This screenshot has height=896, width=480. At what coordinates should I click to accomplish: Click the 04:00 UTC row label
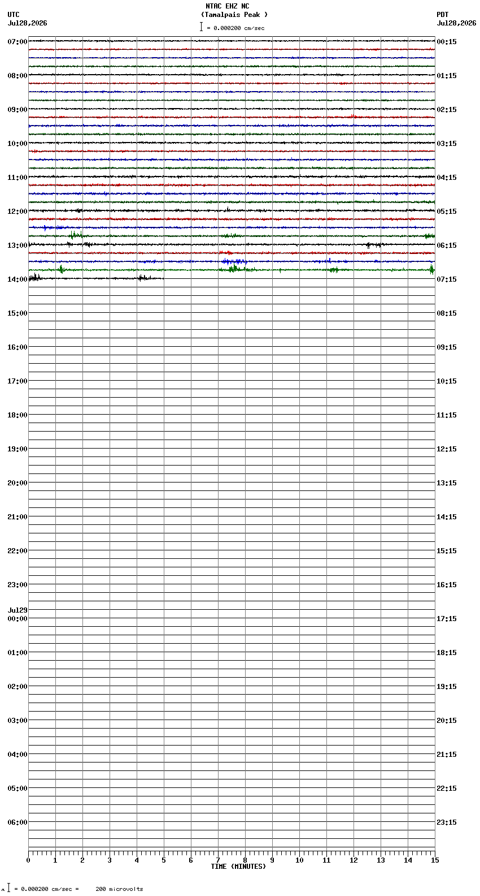(x=18, y=755)
